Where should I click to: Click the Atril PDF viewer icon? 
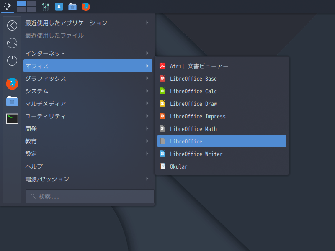pos(162,66)
